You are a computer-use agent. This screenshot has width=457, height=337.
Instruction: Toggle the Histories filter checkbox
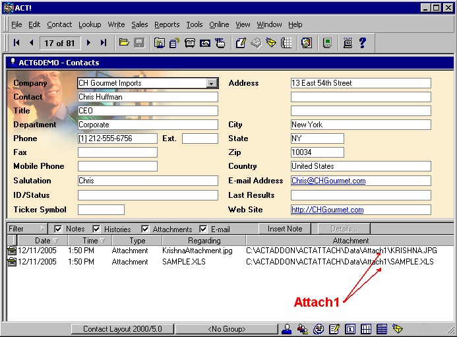coord(96,229)
